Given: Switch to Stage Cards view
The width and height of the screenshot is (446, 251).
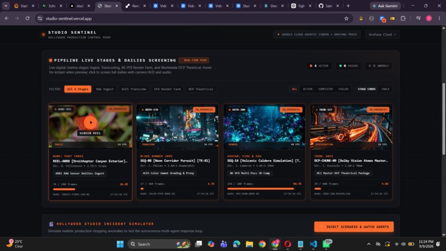Looking at the screenshot, I should tap(366, 89).
